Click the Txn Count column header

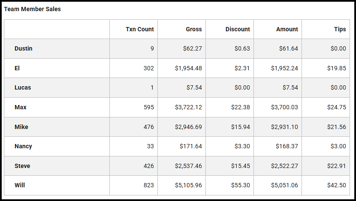pos(139,29)
